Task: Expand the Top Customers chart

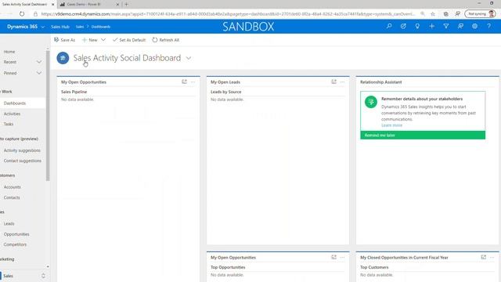Action: click(484, 257)
